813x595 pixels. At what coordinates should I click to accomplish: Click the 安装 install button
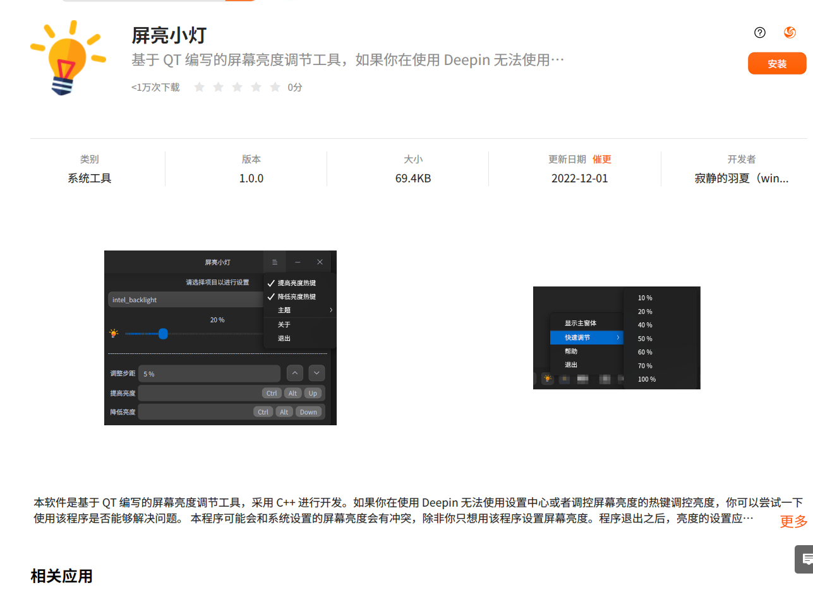click(777, 63)
